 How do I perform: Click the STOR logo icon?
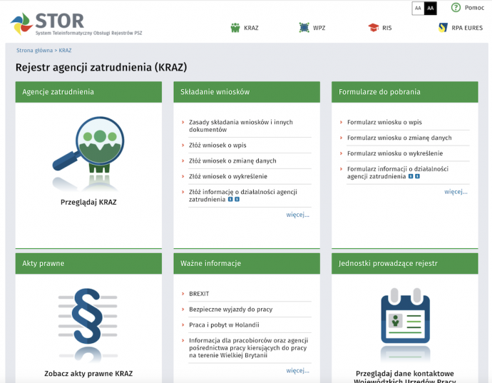coord(21,24)
